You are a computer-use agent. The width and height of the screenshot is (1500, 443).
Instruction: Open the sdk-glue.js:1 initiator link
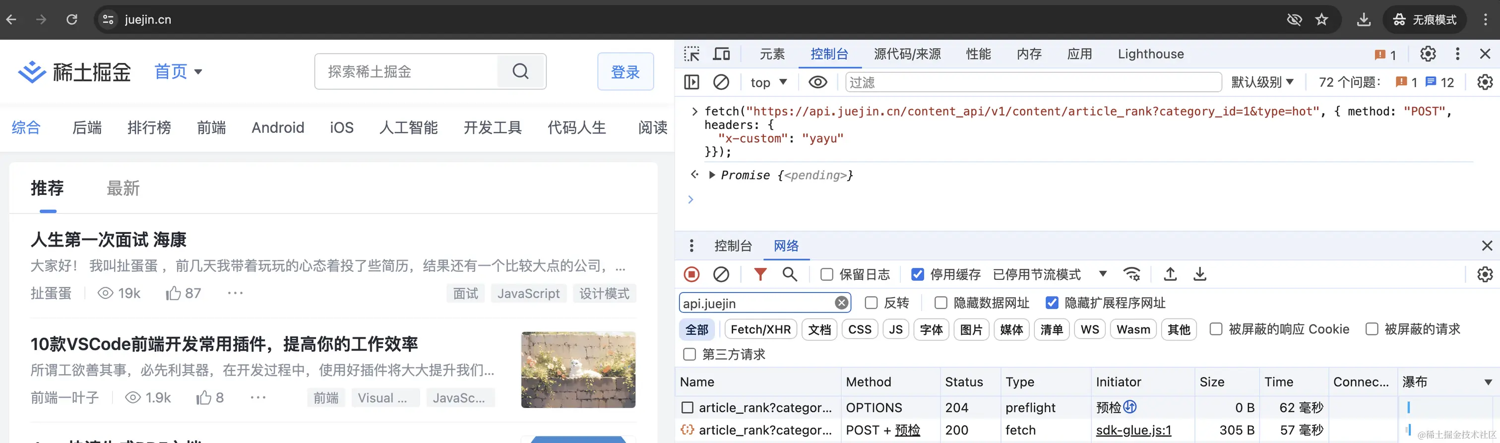point(1133,430)
